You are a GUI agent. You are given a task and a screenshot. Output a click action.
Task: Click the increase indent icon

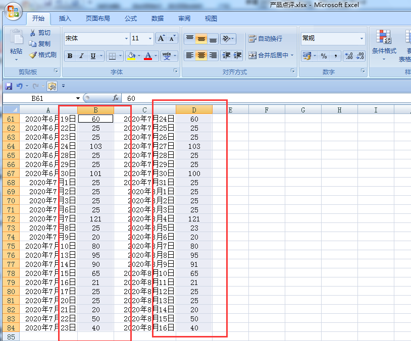click(238, 55)
